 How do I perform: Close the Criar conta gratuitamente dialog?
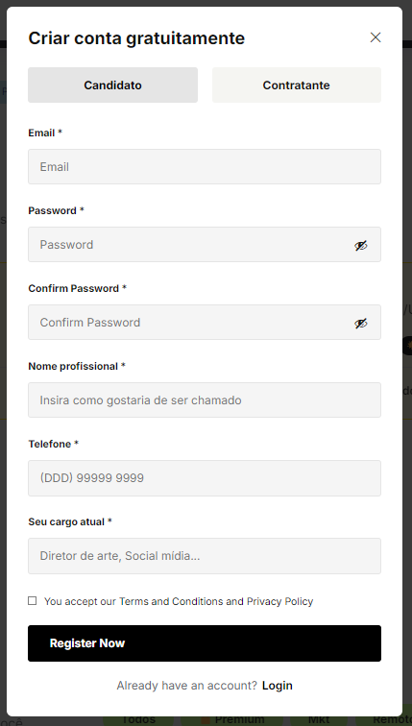pos(376,37)
